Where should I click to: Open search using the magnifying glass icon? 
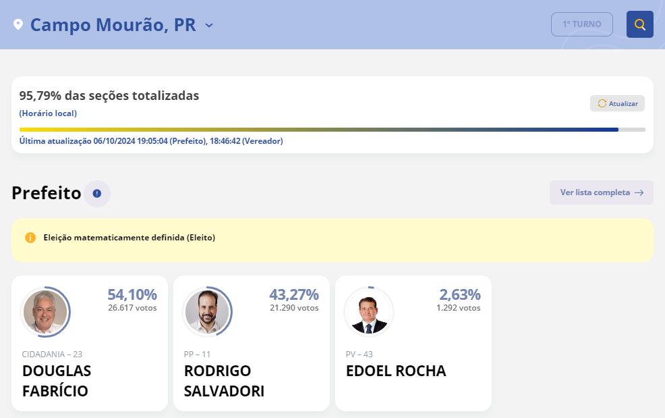point(639,24)
